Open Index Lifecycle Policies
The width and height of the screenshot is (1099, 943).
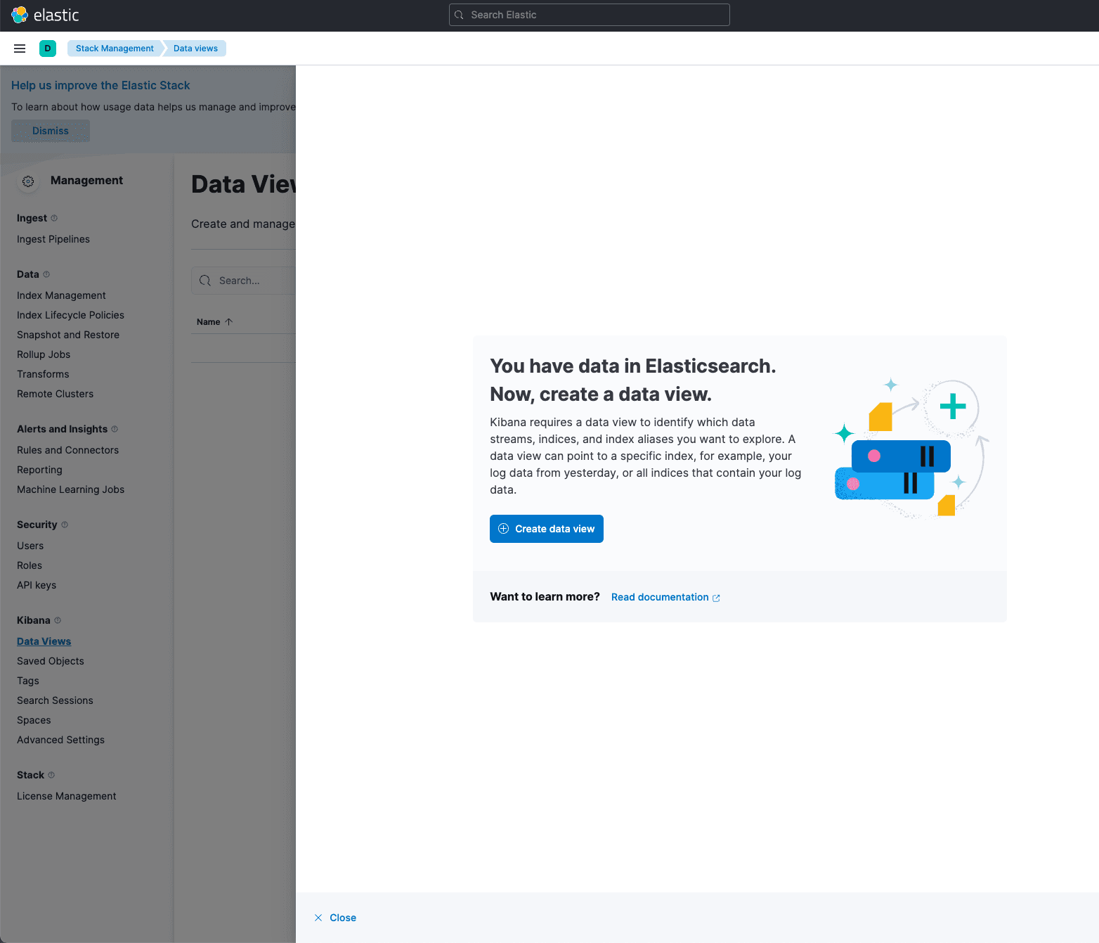coord(70,315)
